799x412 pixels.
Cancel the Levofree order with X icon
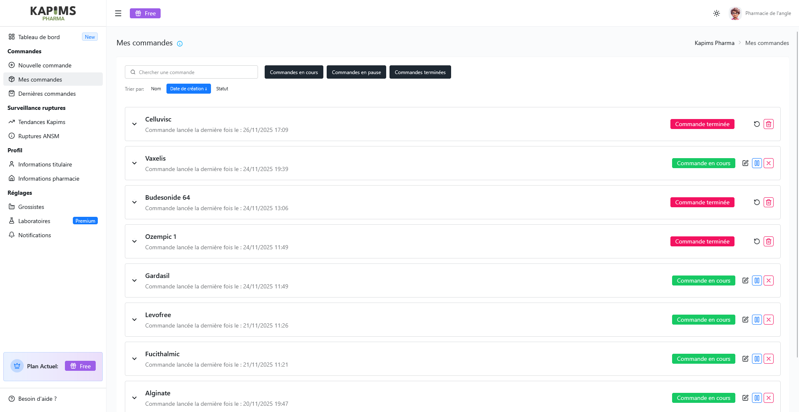tap(769, 320)
